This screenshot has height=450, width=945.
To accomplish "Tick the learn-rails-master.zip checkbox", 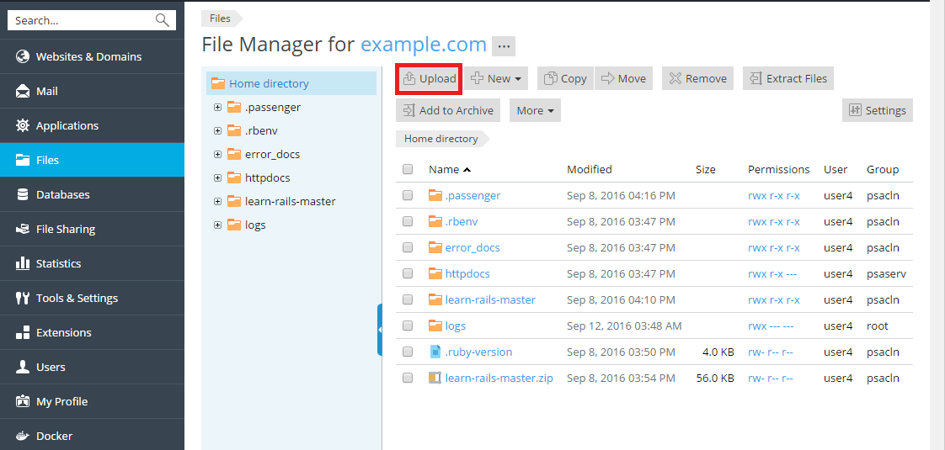I will pos(408,379).
